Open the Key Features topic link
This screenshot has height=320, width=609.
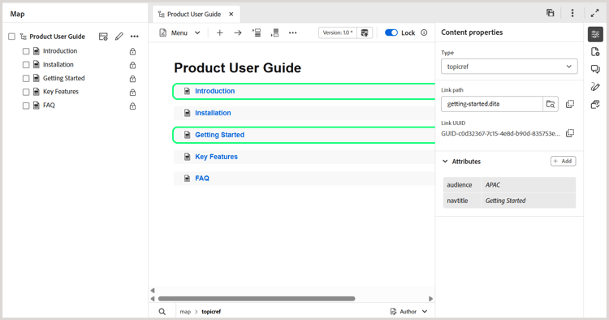pyautogui.click(x=216, y=157)
